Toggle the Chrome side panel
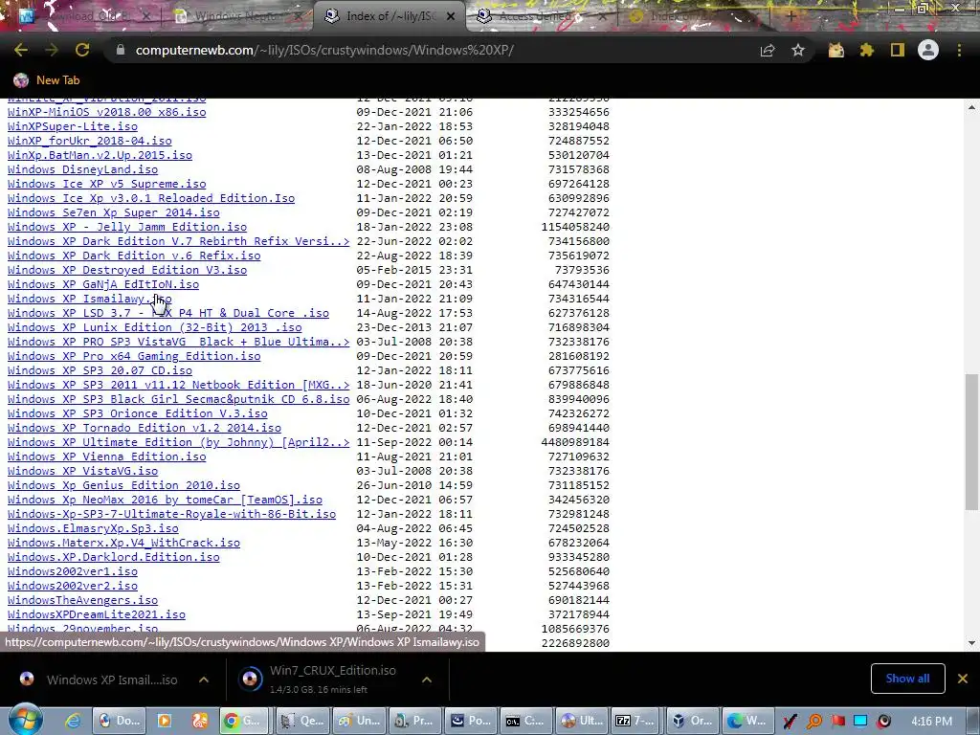 [x=898, y=51]
